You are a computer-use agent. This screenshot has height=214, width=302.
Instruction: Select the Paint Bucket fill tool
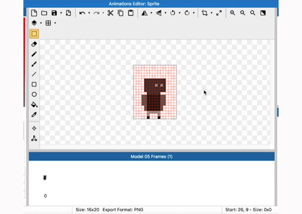point(34,105)
